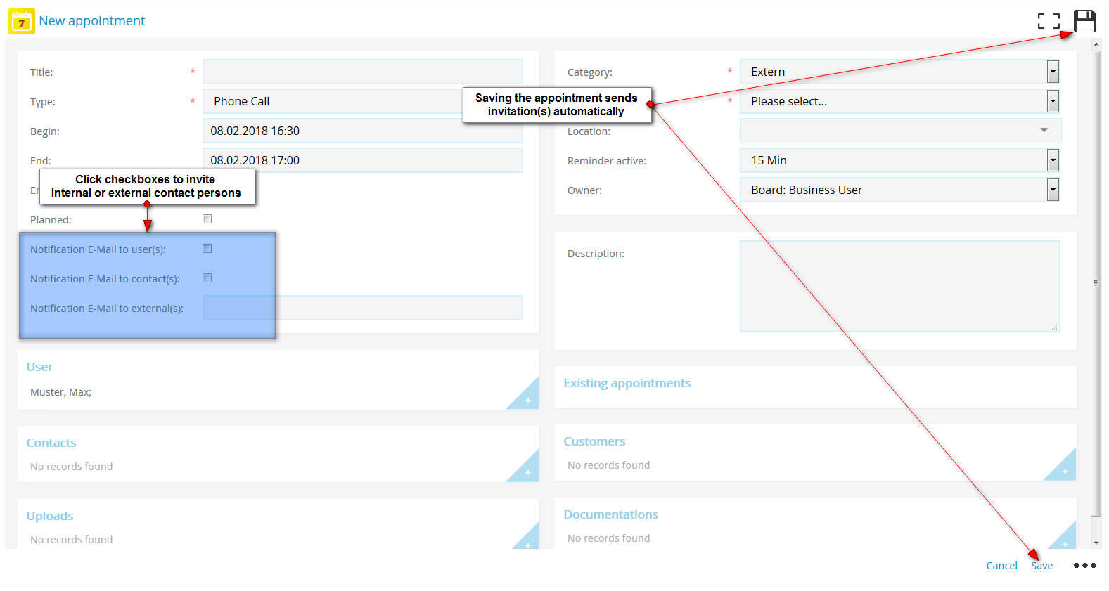
Task: Add an upload with the plus corner
Action: pos(527,545)
